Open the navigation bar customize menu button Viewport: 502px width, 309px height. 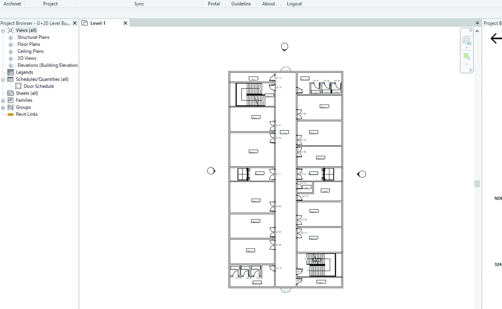coord(470,70)
